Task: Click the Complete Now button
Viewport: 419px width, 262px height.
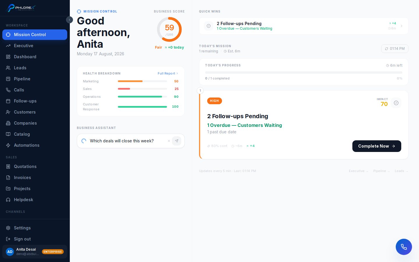Action: pos(377,146)
